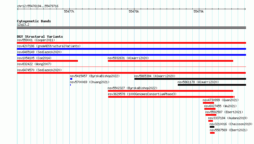Select the blue bar under nsv4207186
254x144 pixels.
tap(131, 49)
